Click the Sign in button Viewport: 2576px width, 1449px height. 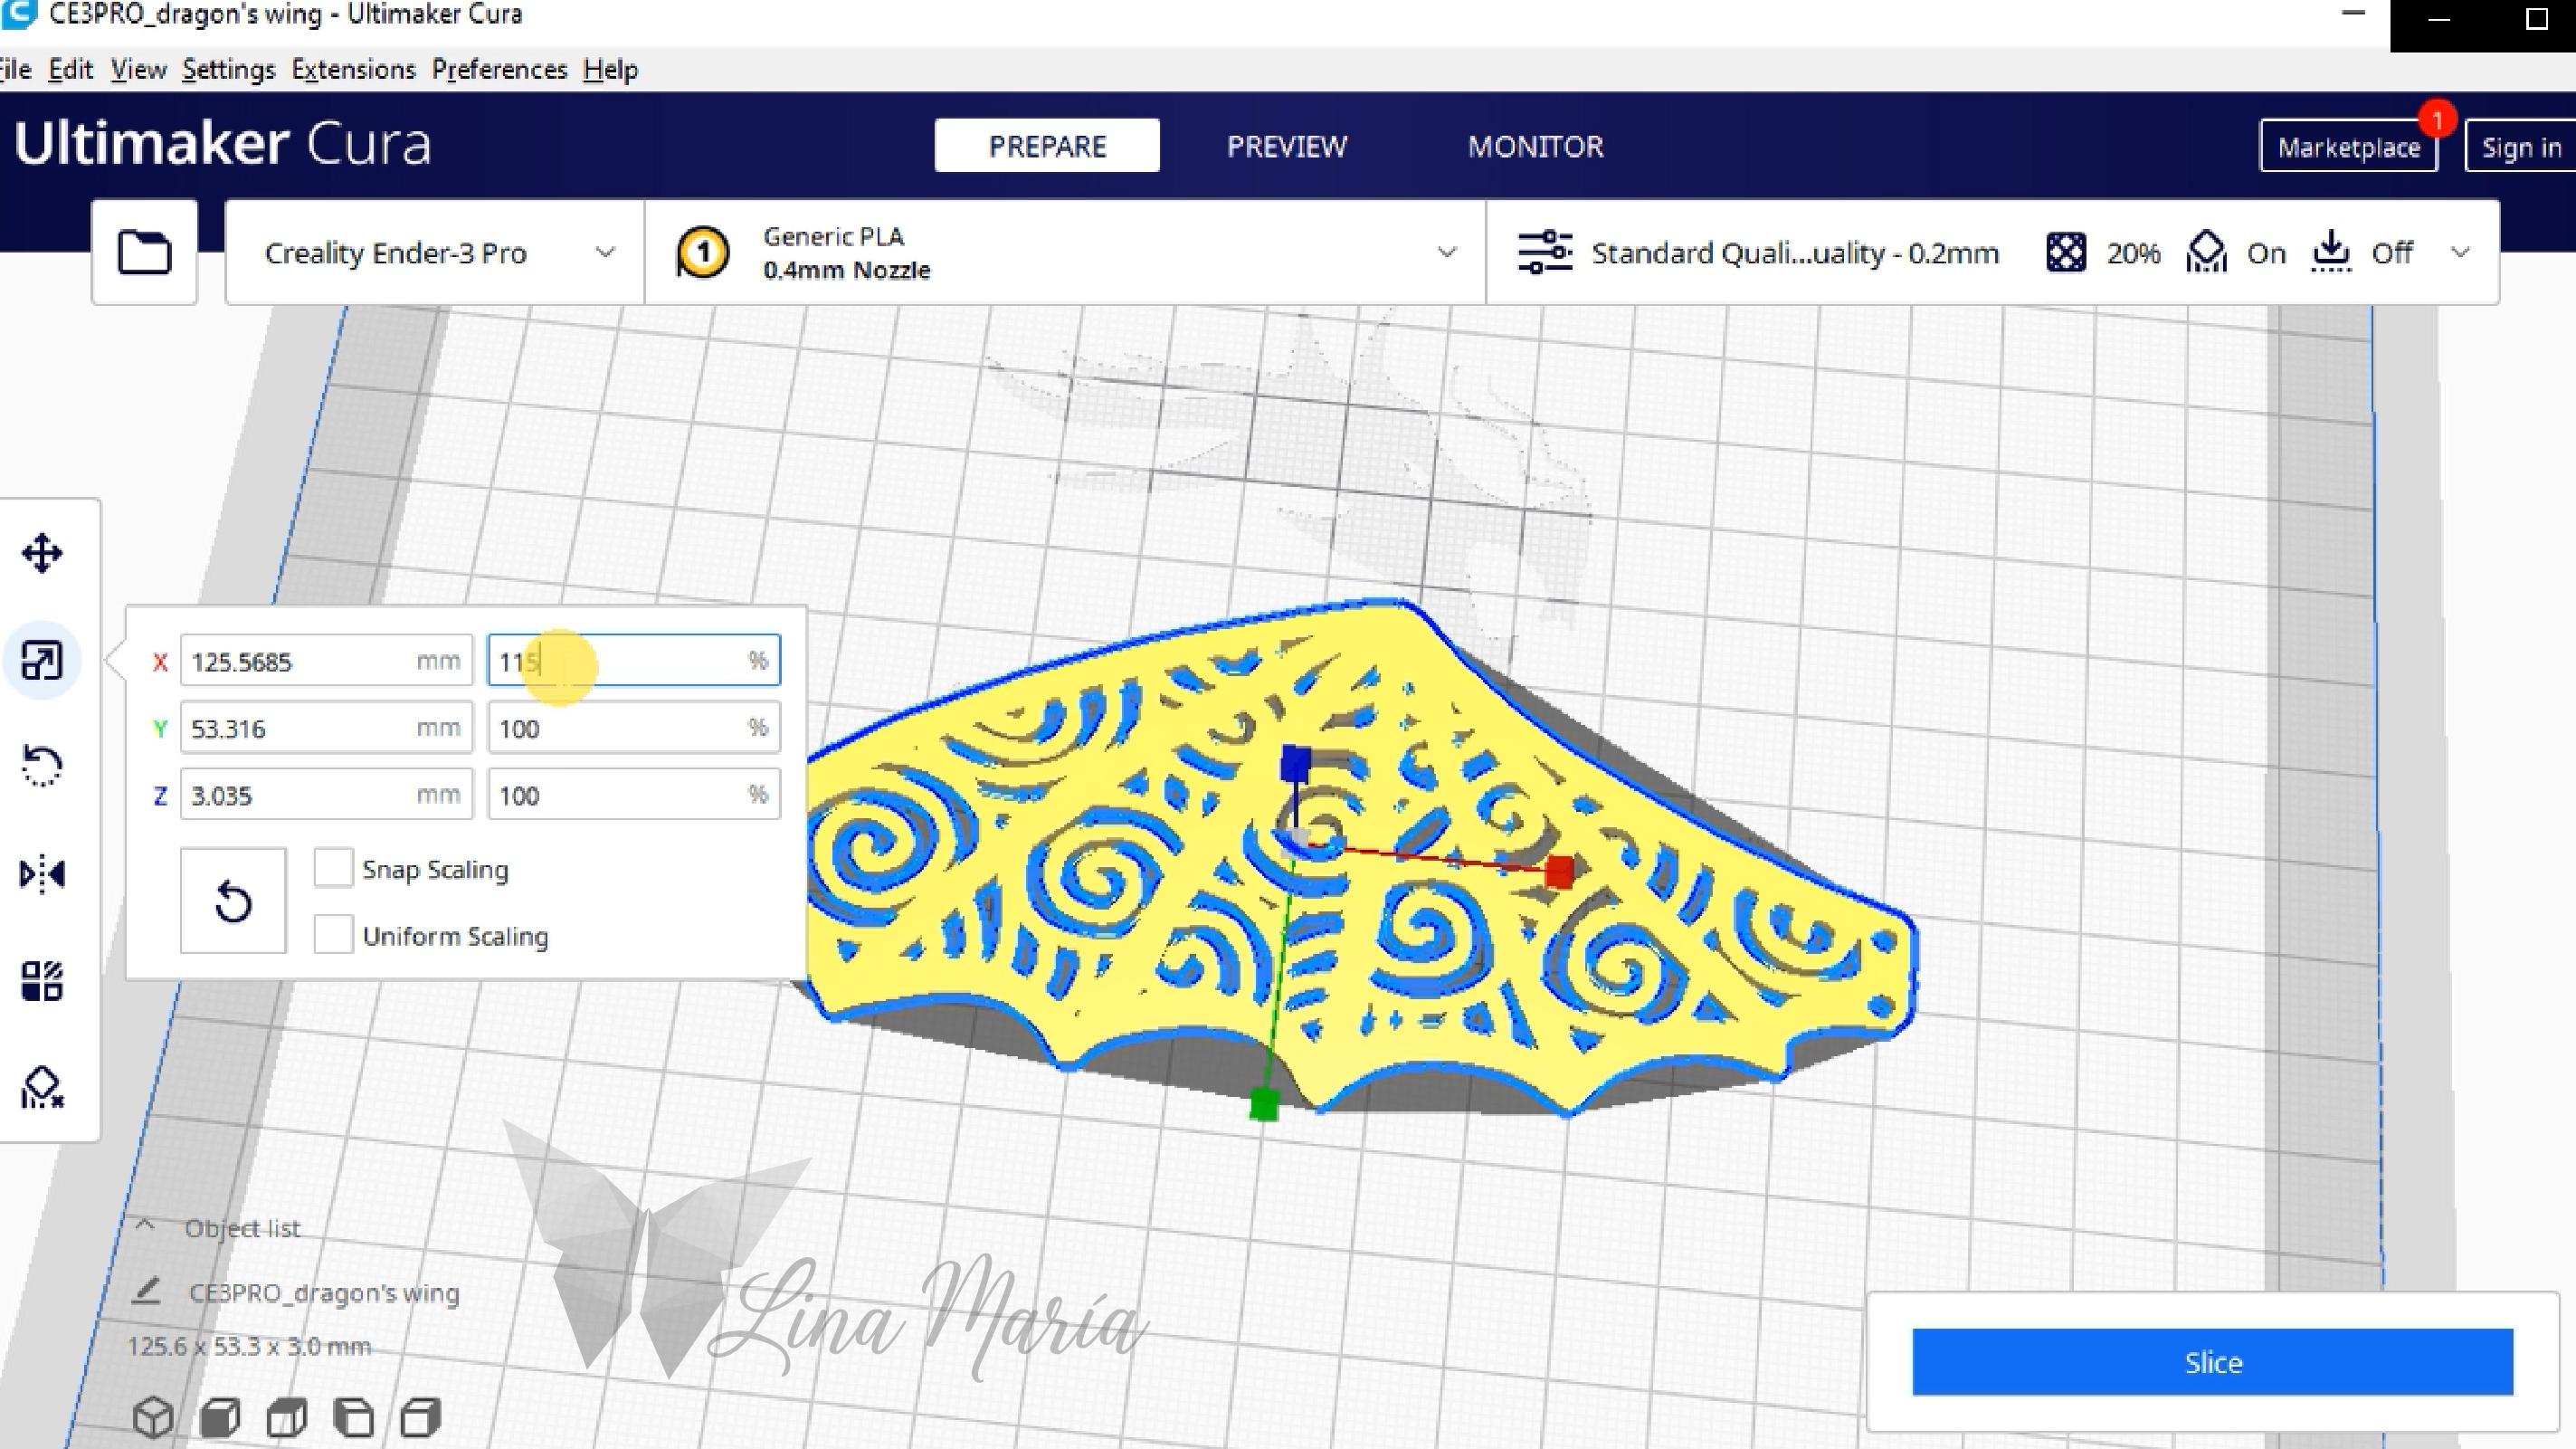pyautogui.click(x=2521, y=147)
